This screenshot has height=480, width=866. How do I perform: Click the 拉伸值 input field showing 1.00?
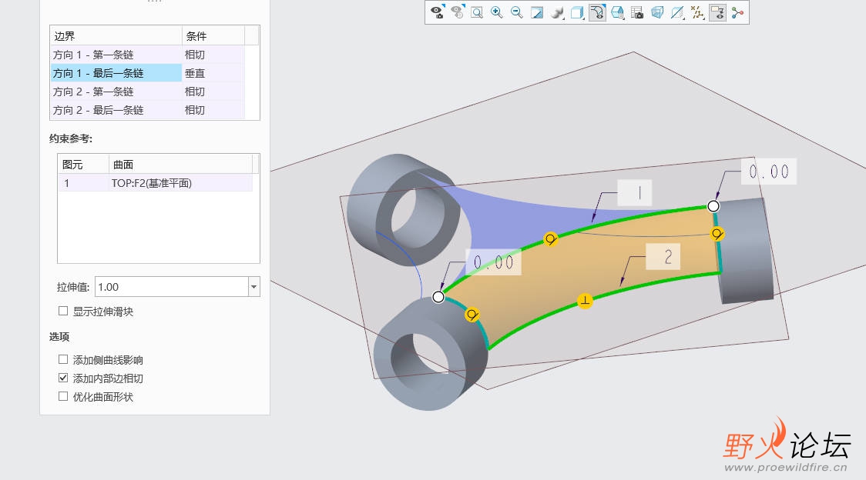(x=172, y=287)
